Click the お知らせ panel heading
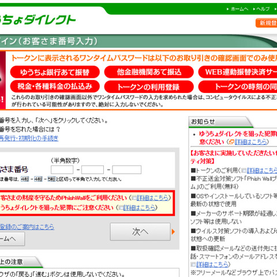 (x=203, y=122)
